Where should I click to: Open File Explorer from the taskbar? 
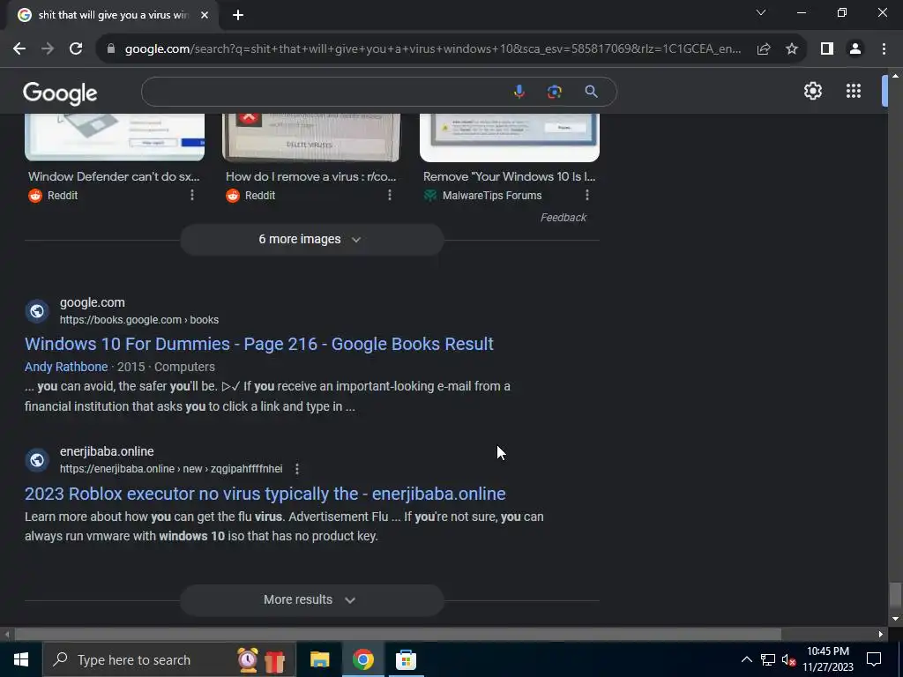[x=319, y=659]
